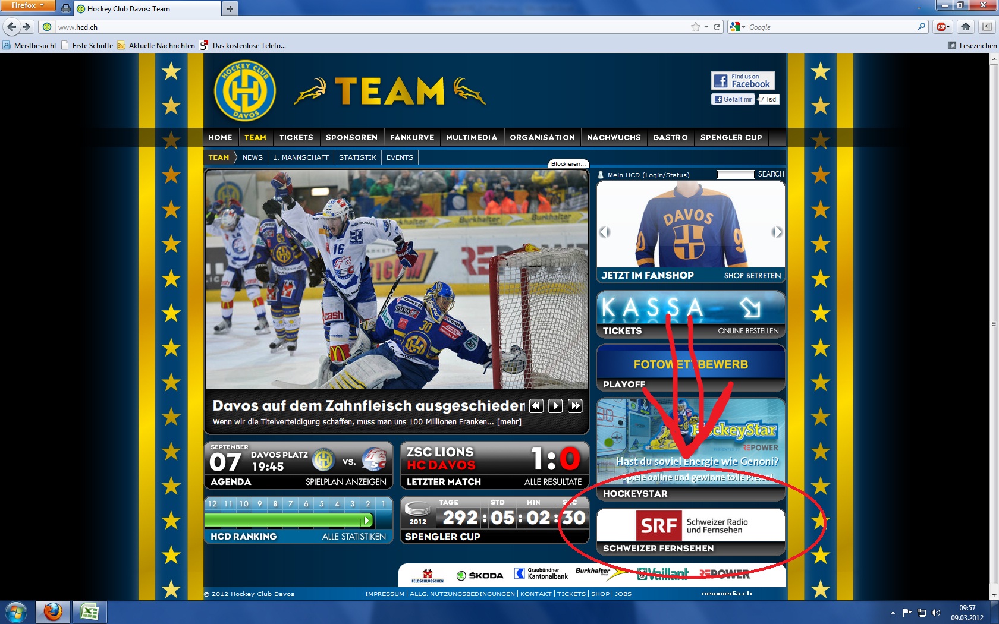Open the Firefox home page icon

pyautogui.click(x=966, y=27)
